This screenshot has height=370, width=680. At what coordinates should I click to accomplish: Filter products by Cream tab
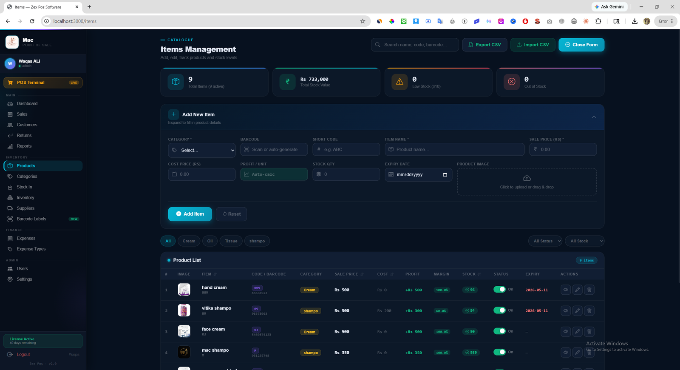click(x=189, y=241)
